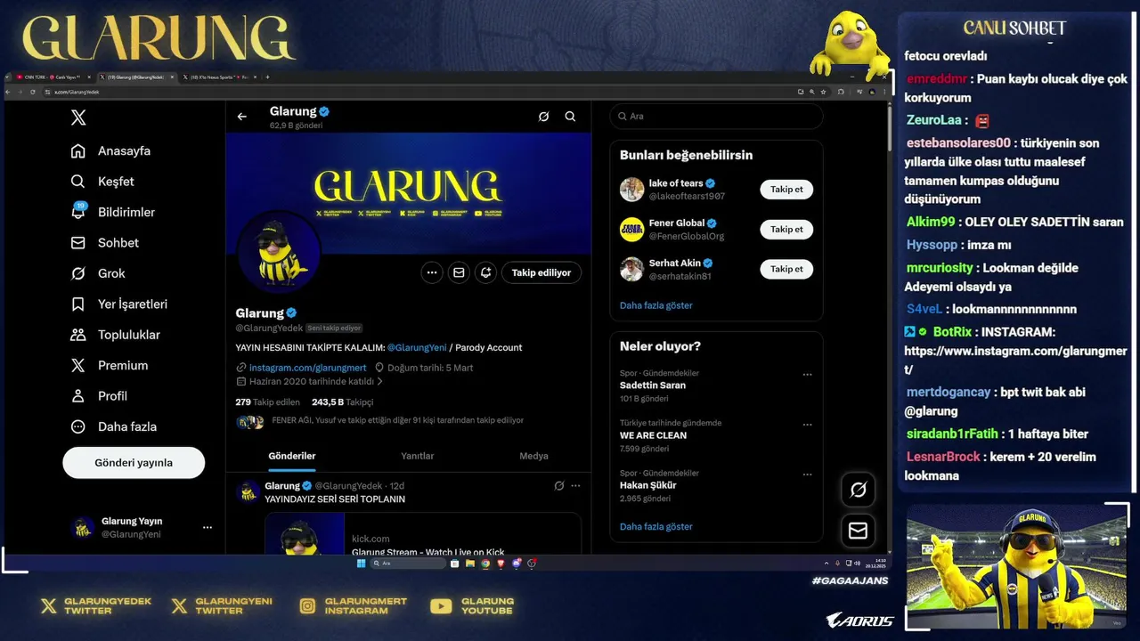
Task: Follow Fener Global with Takip et
Action: [786, 229]
